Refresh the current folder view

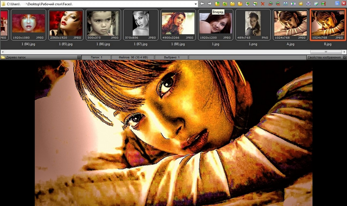(x=225, y=3)
